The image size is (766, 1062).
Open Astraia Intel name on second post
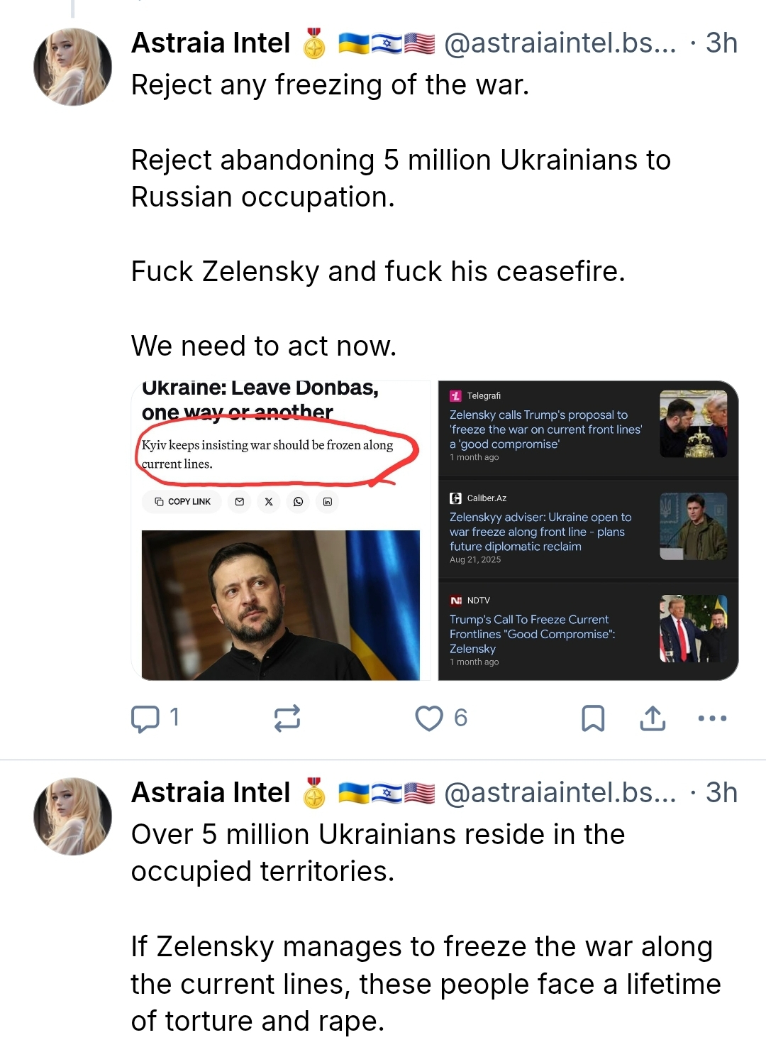pyautogui.click(x=211, y=793)
